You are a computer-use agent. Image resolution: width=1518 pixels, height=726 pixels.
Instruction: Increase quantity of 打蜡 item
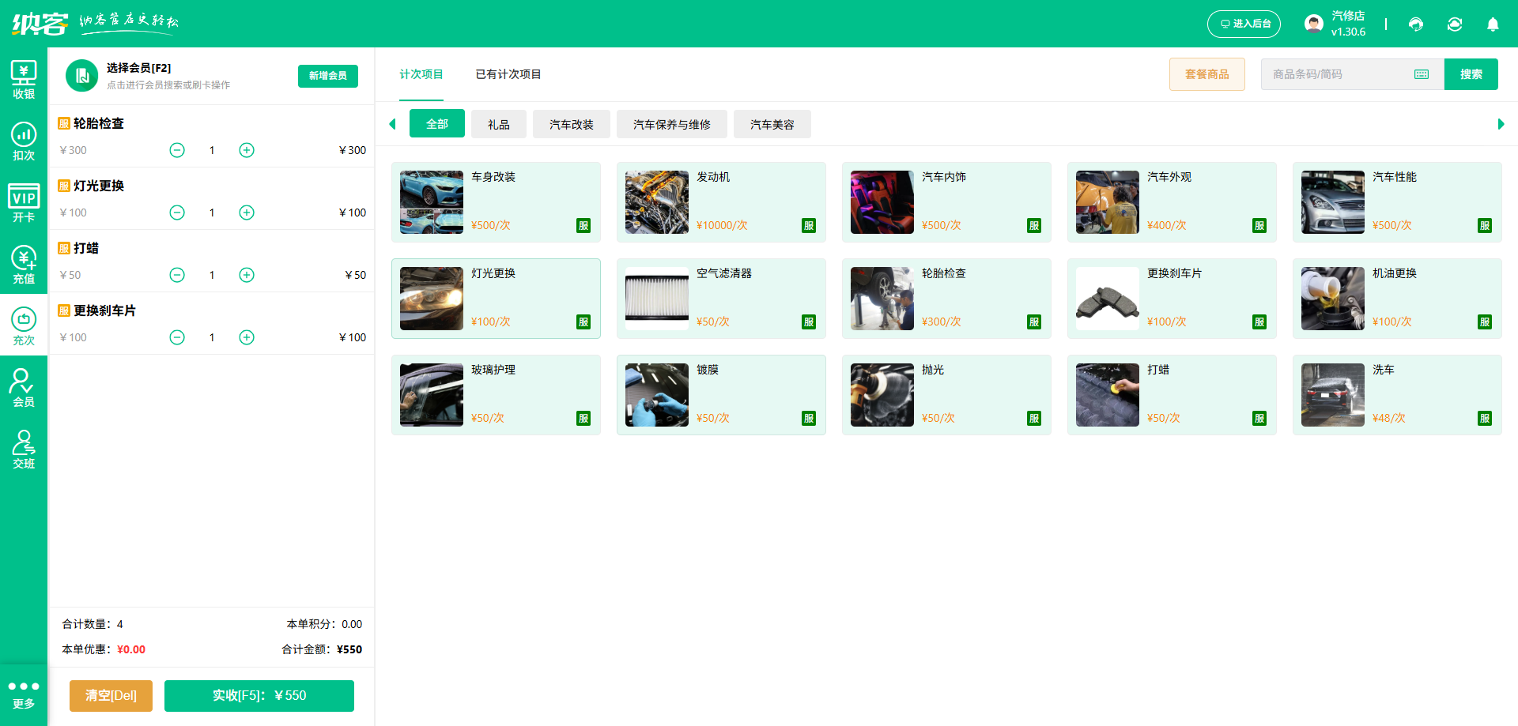[x=247, y=275]
